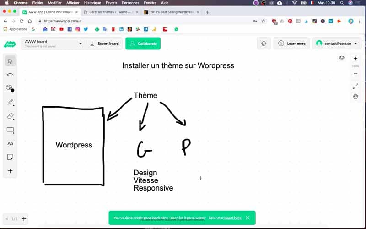
Task: Select the Design Vitesse Responsive text block
Action: [x=153, y=180]
